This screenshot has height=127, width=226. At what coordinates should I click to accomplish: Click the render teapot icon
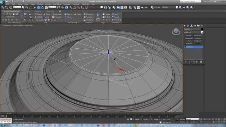tap(142, 7)
